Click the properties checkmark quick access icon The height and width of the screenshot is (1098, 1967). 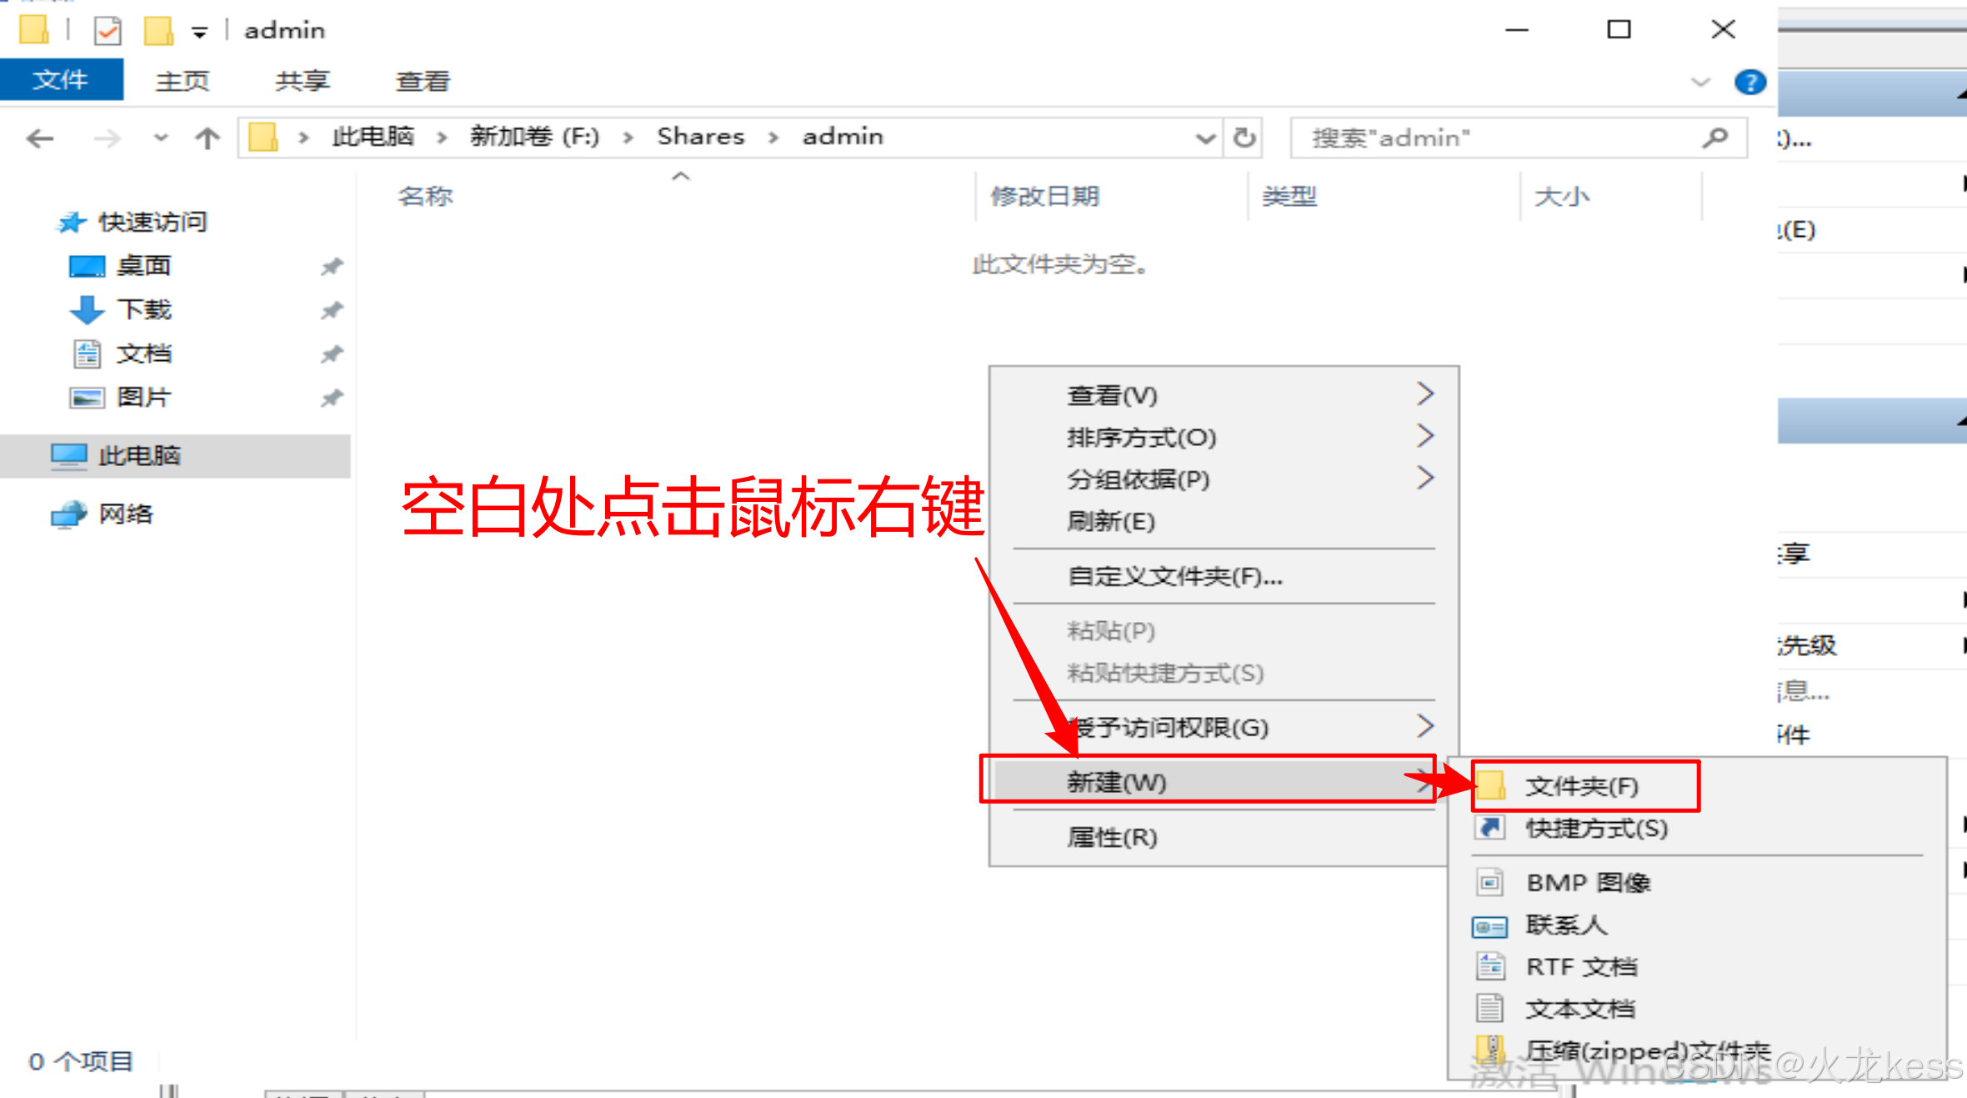[x=108, y=32]
